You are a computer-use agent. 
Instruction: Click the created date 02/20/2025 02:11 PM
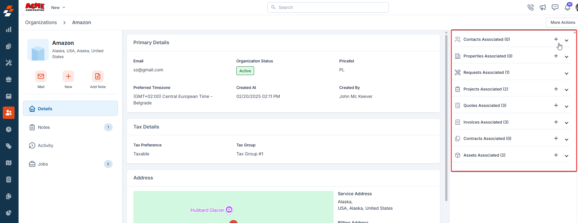click(x=258, y=97)
